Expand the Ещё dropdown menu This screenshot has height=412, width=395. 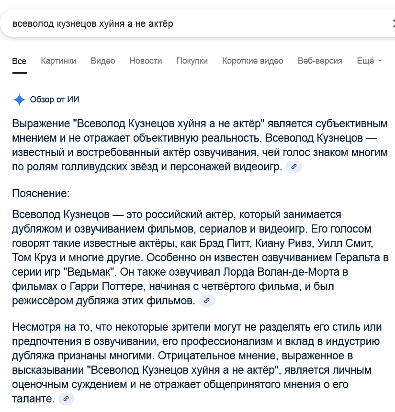(x=369, y=61)
